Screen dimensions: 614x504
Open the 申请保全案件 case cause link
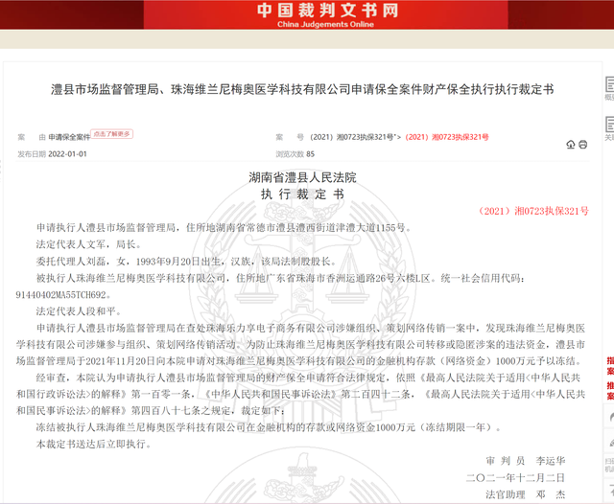69,137
